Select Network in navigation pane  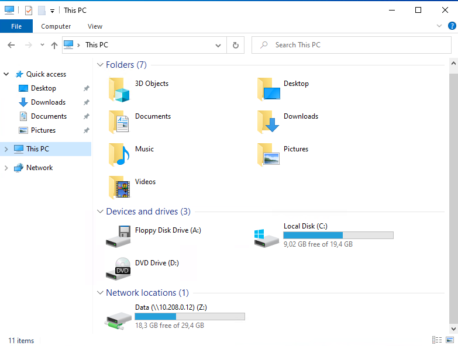point(39,168)
